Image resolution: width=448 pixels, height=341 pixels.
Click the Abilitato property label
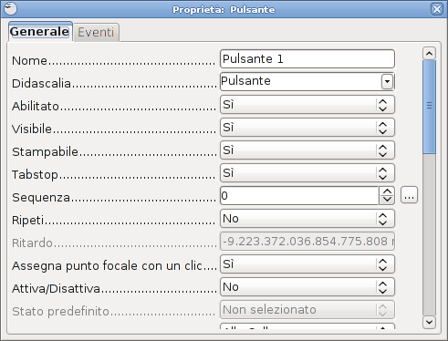tap(36, 106)
